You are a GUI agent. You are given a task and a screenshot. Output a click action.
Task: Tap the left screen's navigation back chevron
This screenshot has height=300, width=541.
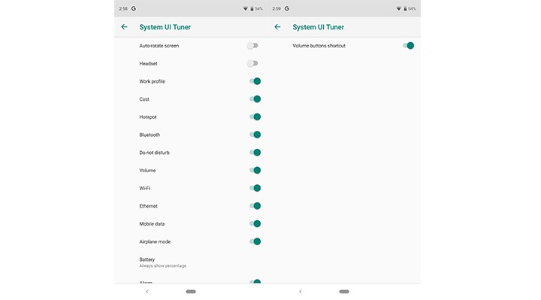point(147,292)
